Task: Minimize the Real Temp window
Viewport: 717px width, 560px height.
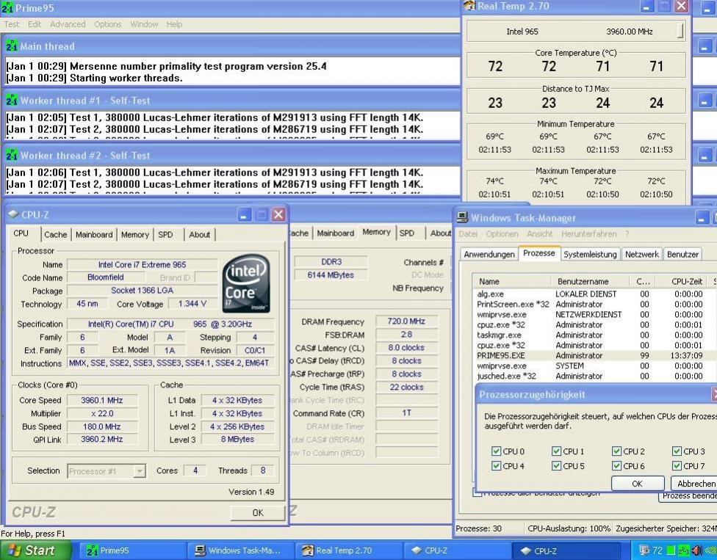Action: [x=646, y=6]
